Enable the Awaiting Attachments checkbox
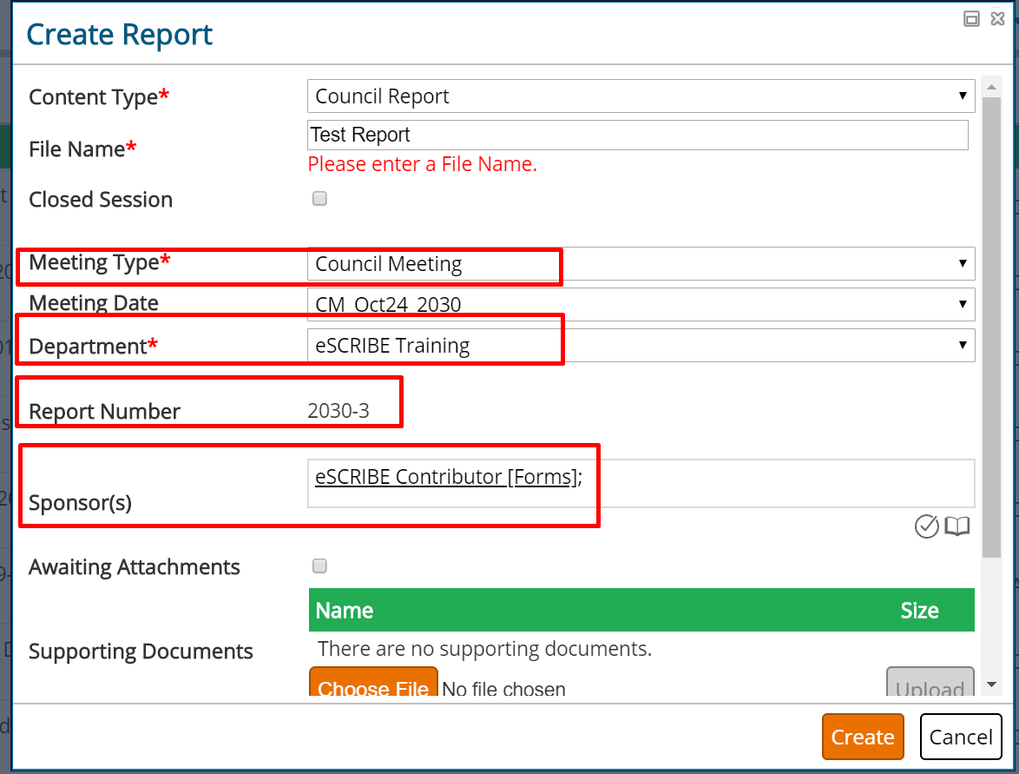 click(x=319, y=566)
